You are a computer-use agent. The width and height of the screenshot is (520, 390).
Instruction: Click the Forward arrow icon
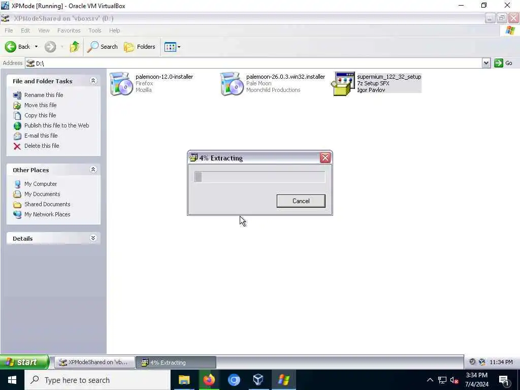(x=50, y=47)
